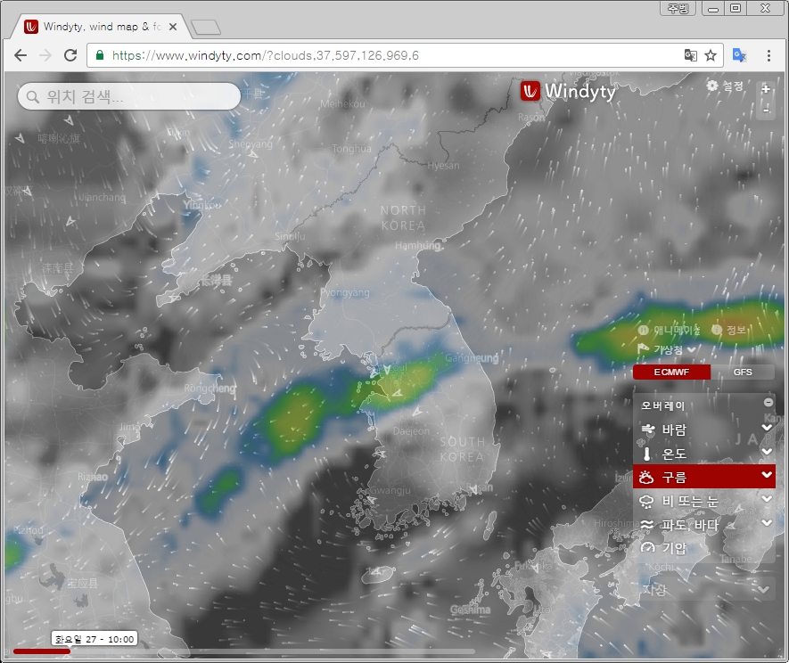789x663 pixels.
Task: Click the 주빙 profile button in title bar
Action: tap(678, 8)
